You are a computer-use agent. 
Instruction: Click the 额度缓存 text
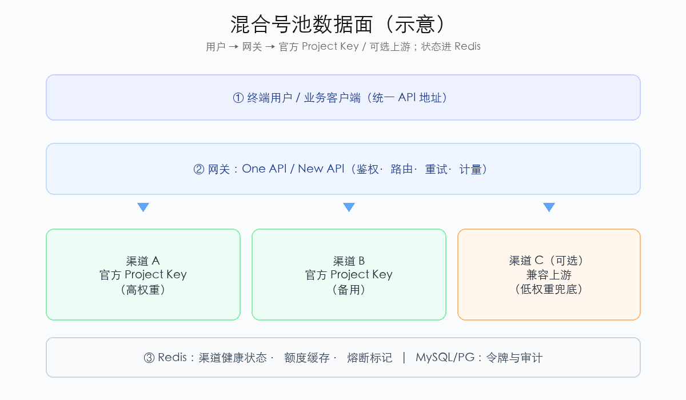pos(307,358)
